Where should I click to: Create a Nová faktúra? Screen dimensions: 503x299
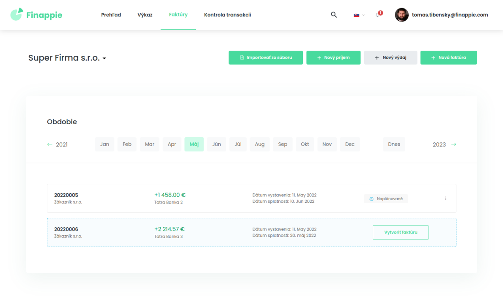point(448,57)
